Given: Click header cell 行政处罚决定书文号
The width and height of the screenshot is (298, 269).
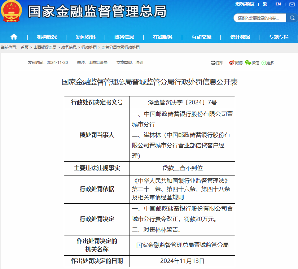Looking at the screenshot, I should click(97, 103).
